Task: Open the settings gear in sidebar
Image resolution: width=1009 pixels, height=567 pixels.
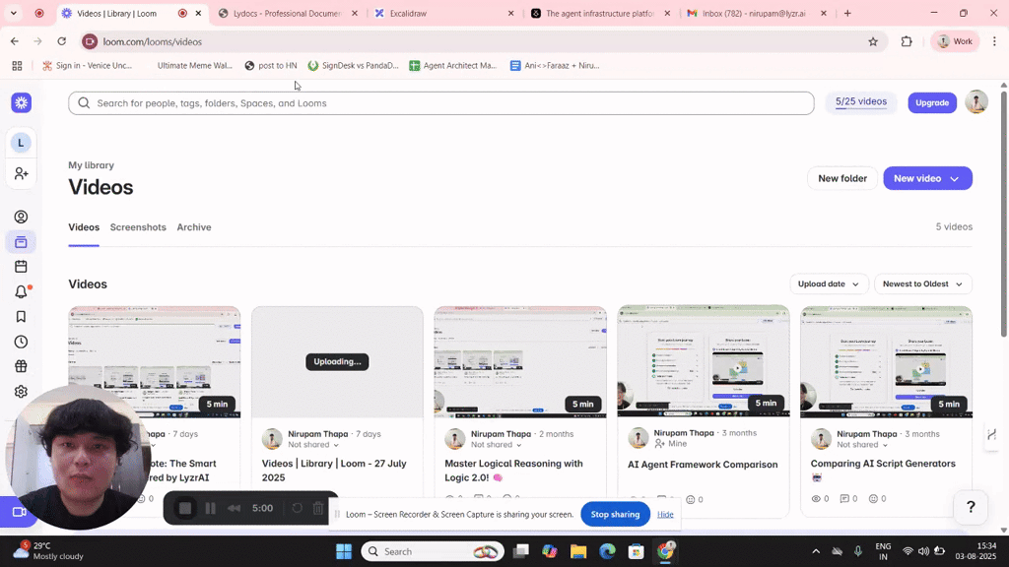Action: pos(22,392)
